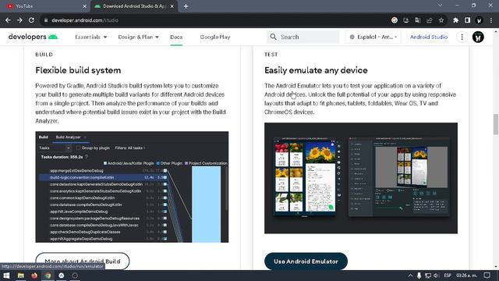Click the Build Analyzer screenshot image

(x=132, y=187)
